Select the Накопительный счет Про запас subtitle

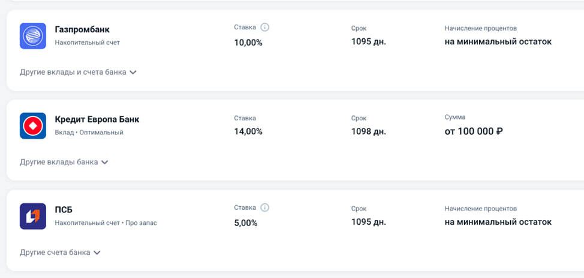(106, 222)
